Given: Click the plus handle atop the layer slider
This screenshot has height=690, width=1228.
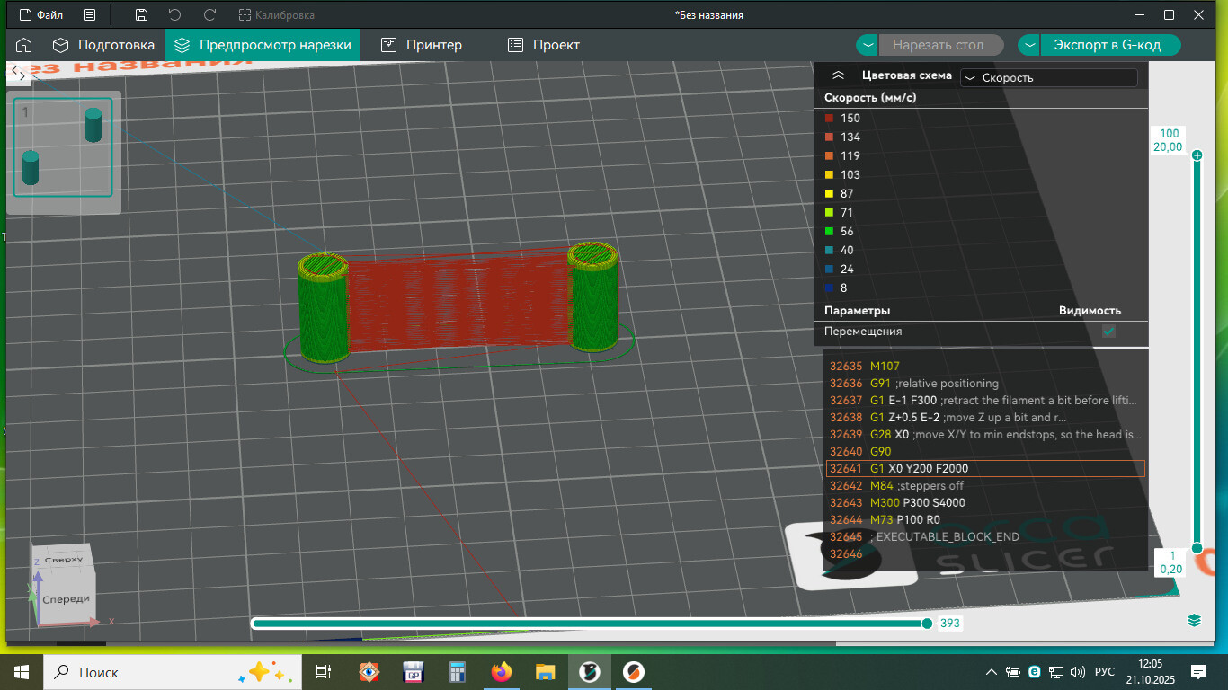Looking at the screenshot, I should pyautogui.click(x=1197, y=155).
